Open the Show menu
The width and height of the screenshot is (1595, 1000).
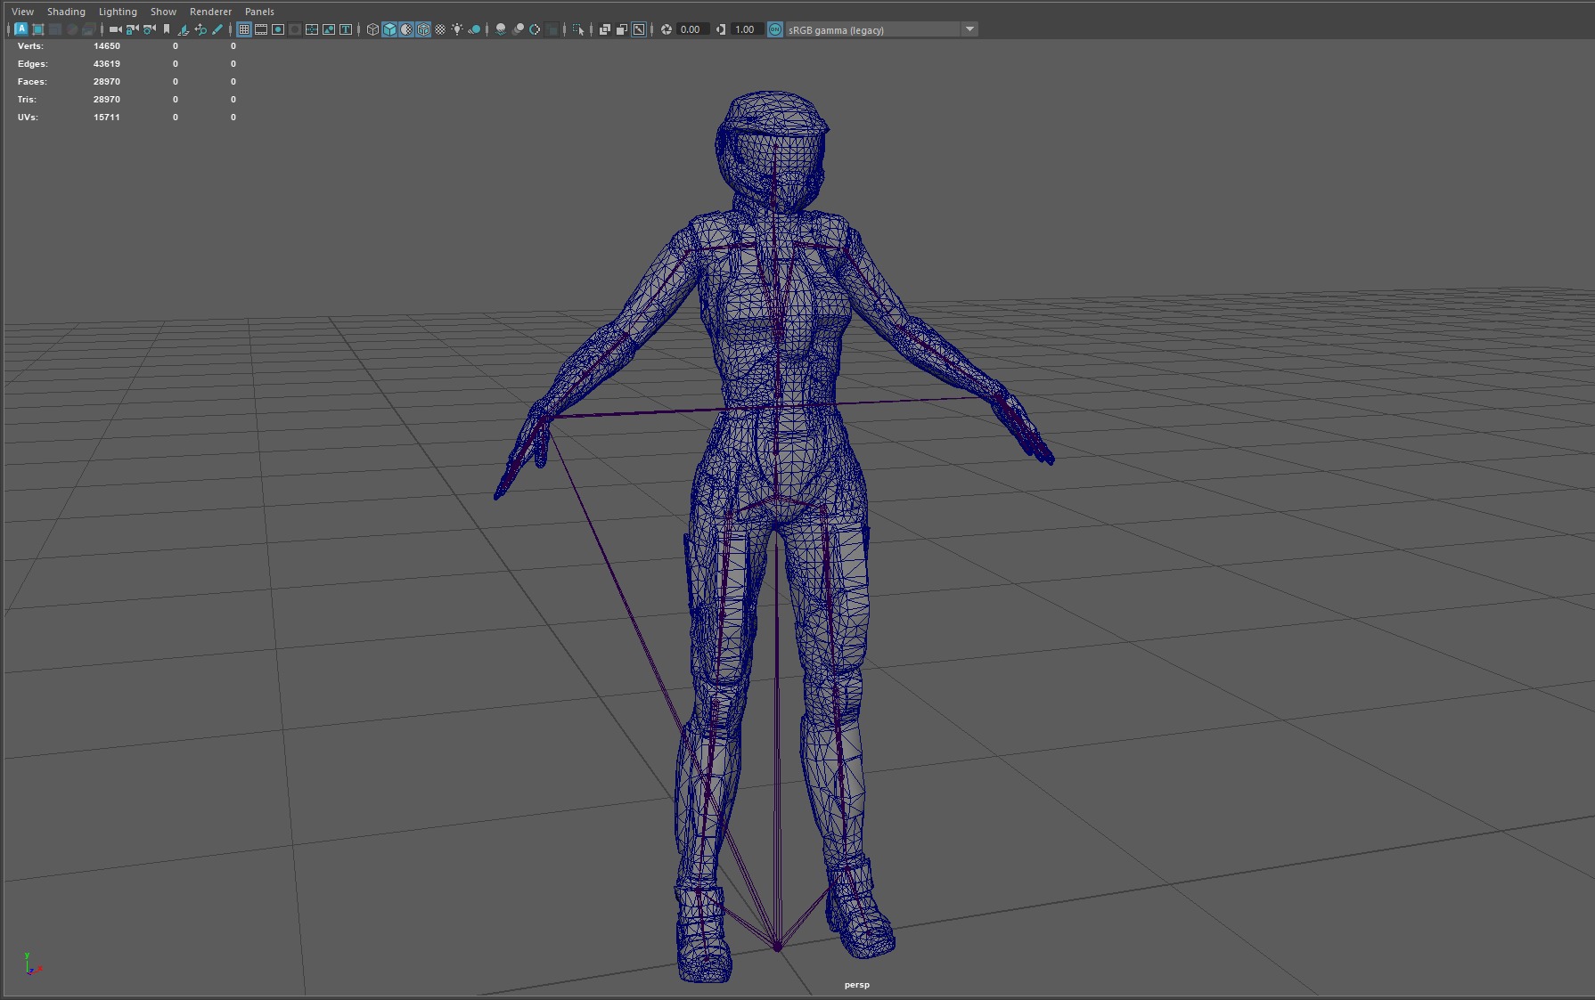[163, 12]
